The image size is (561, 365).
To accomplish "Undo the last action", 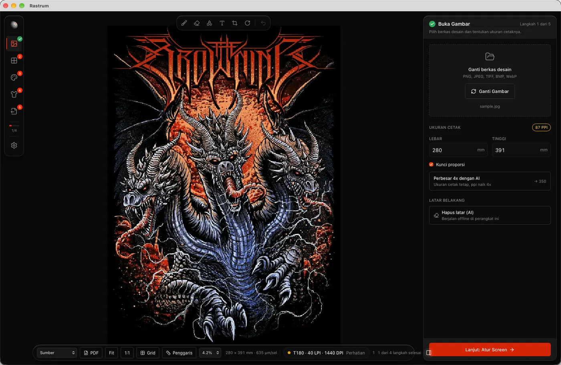I will click(263, 23).
